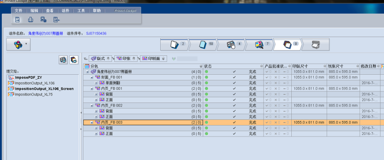384x160 pixels.
Task: Collapse the 角度伟创力007期画册 root tree node
Action: (87, 72)
